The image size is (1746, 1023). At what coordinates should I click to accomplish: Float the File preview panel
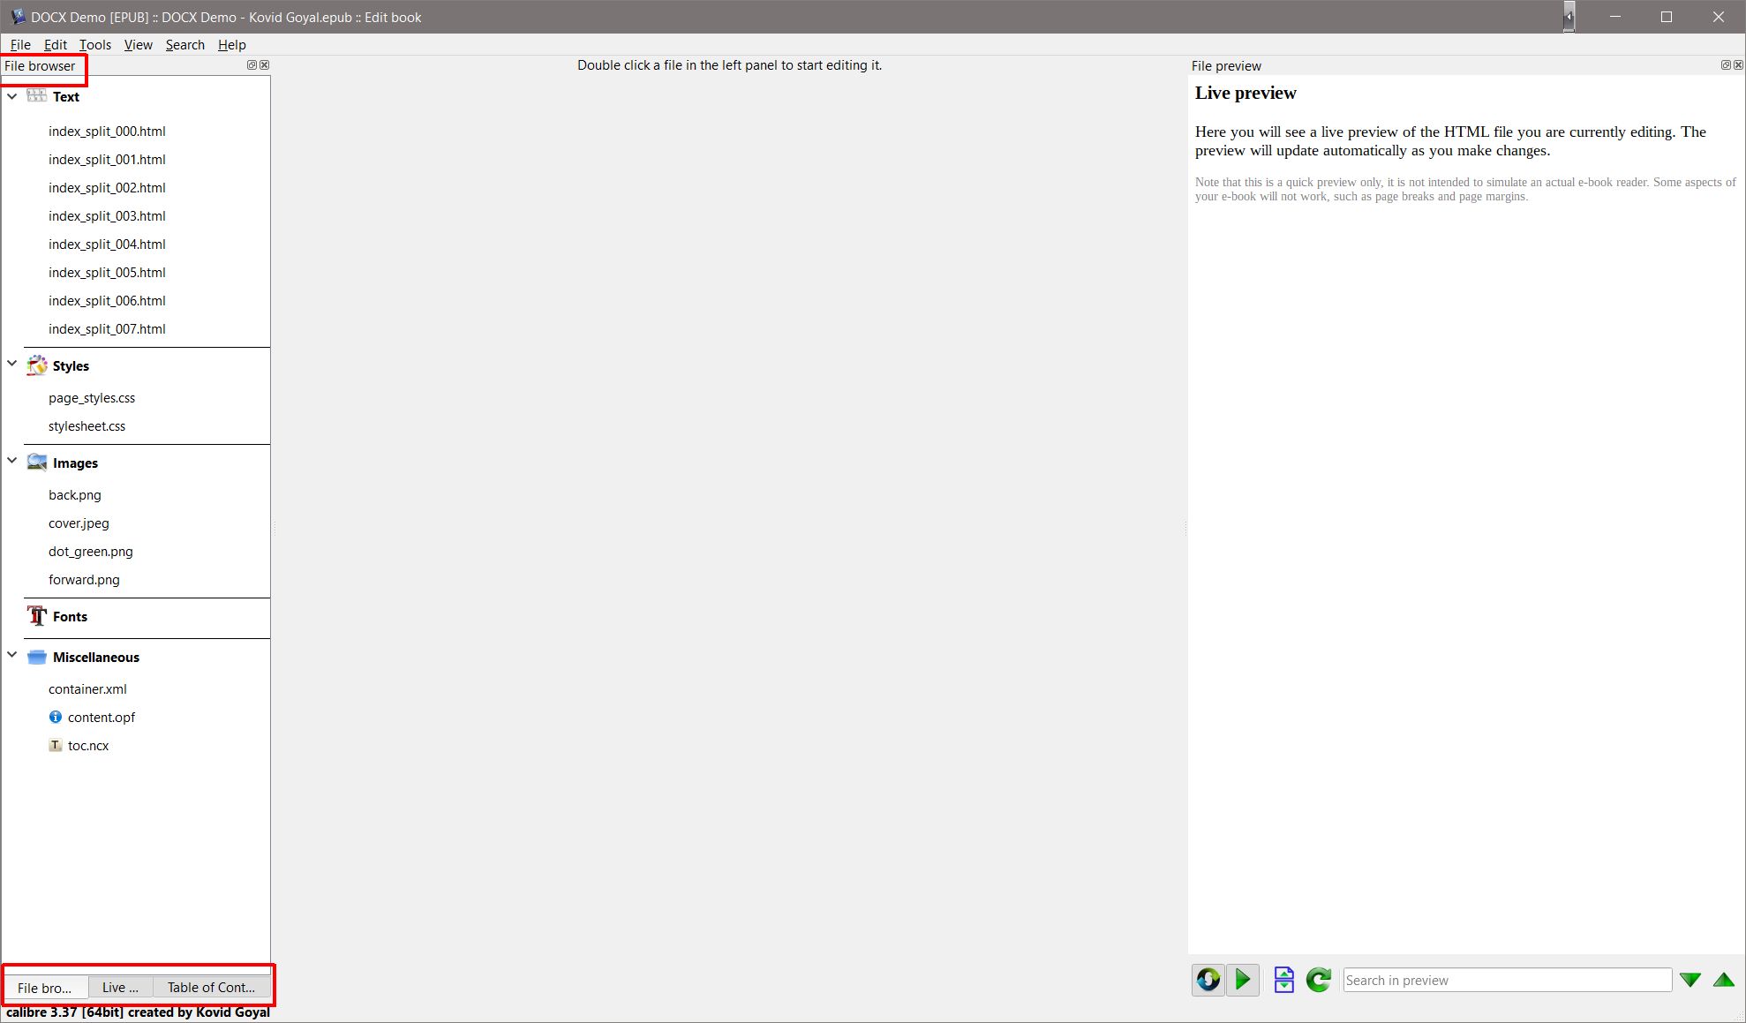[x=1726, y=65]
